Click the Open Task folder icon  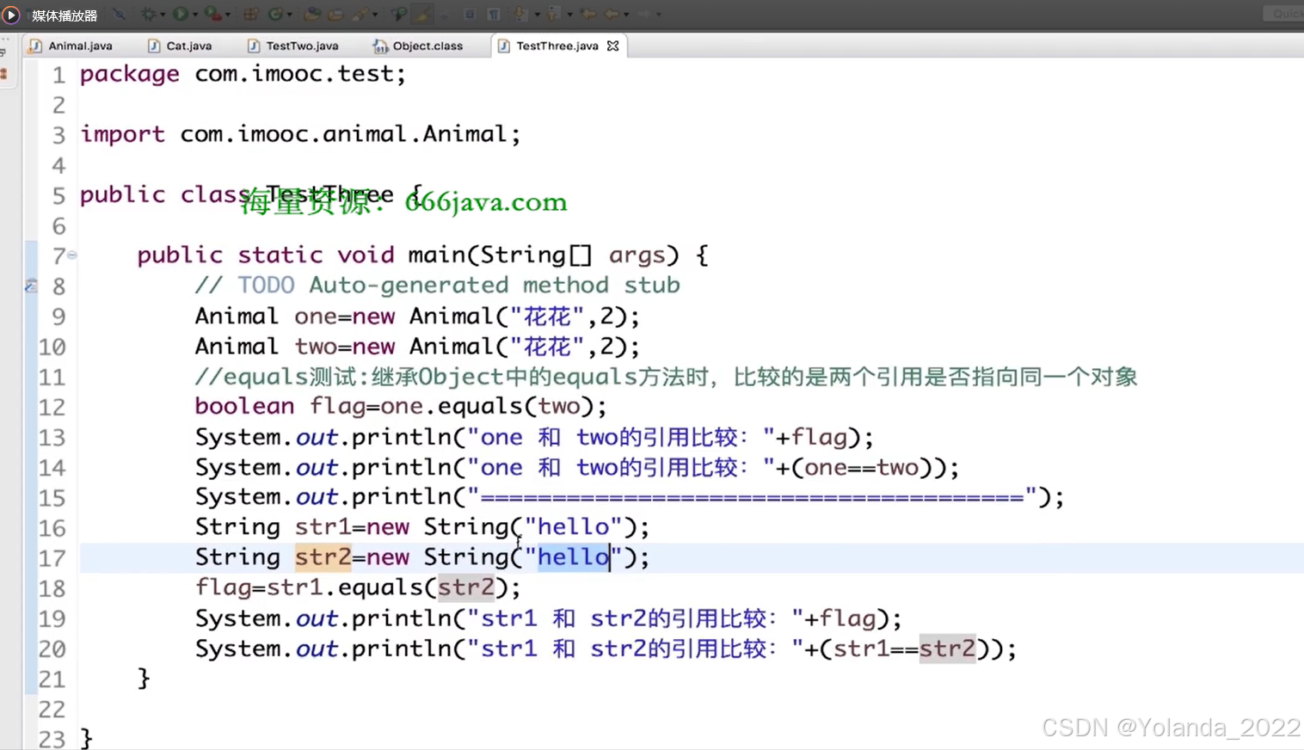coord(335,15)
